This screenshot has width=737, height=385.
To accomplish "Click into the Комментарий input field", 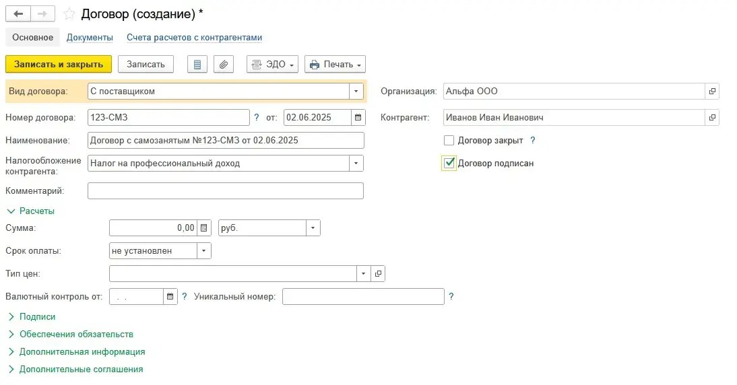I will coord(226,191).
